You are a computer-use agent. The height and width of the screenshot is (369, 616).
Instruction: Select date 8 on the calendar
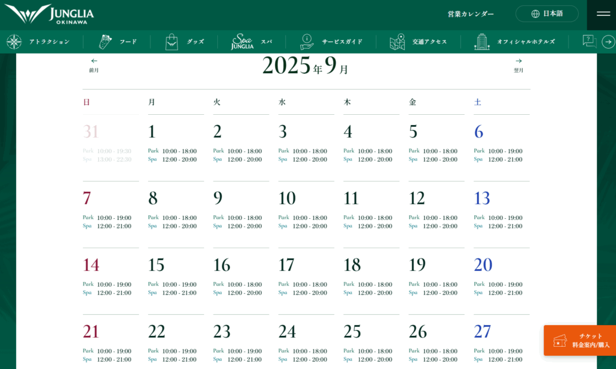tap(153, 198)
